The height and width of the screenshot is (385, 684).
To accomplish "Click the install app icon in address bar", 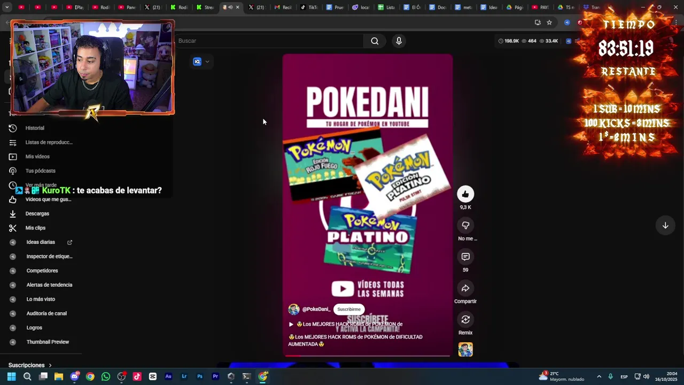I will pos(538,22).
